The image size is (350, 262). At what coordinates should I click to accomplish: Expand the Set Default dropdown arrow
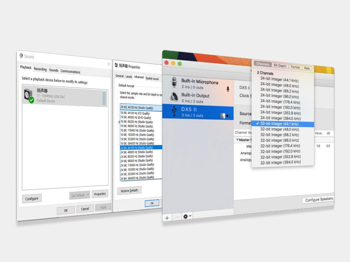click(88, 195)
